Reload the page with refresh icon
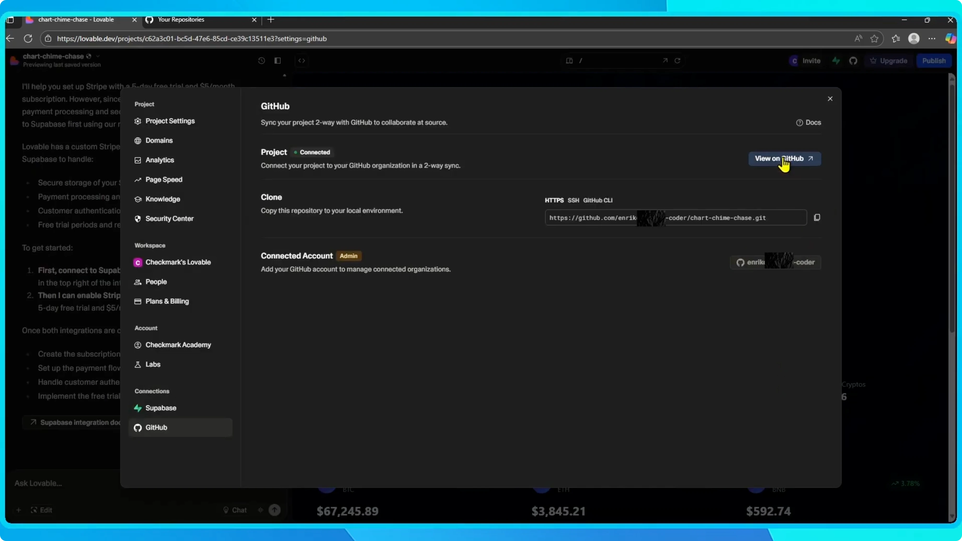Image resolution: width=962 pixels, height=541 pixels. [28, 38]
